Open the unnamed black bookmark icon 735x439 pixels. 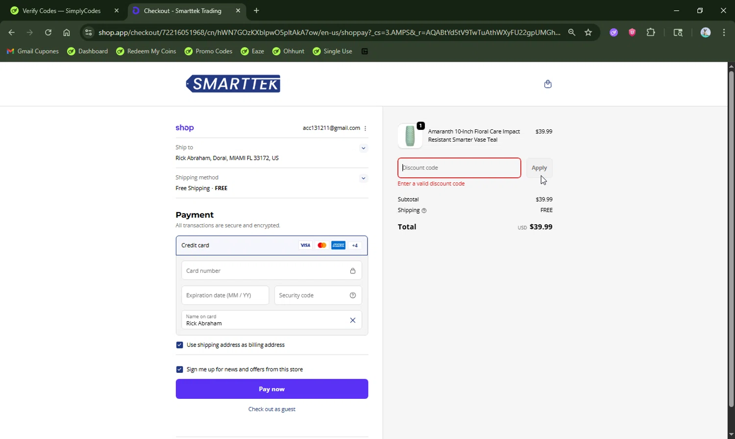[x=365, y=51]
